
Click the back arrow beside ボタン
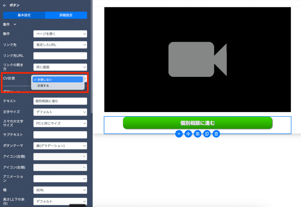(x=5, y=5)
